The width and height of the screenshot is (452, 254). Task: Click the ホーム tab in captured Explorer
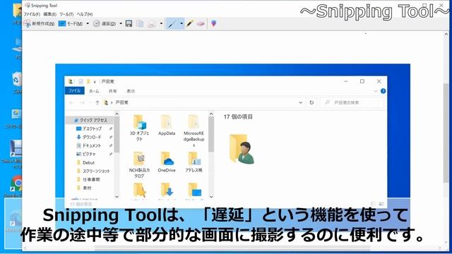coord(94,91)
